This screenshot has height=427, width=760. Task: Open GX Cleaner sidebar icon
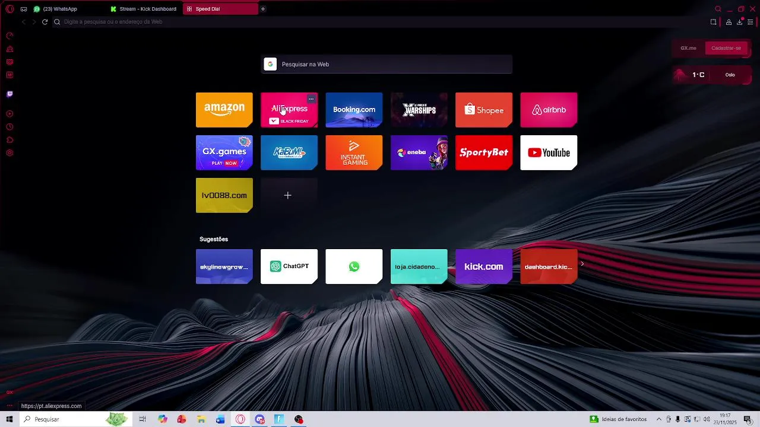[x=9, y=49]
